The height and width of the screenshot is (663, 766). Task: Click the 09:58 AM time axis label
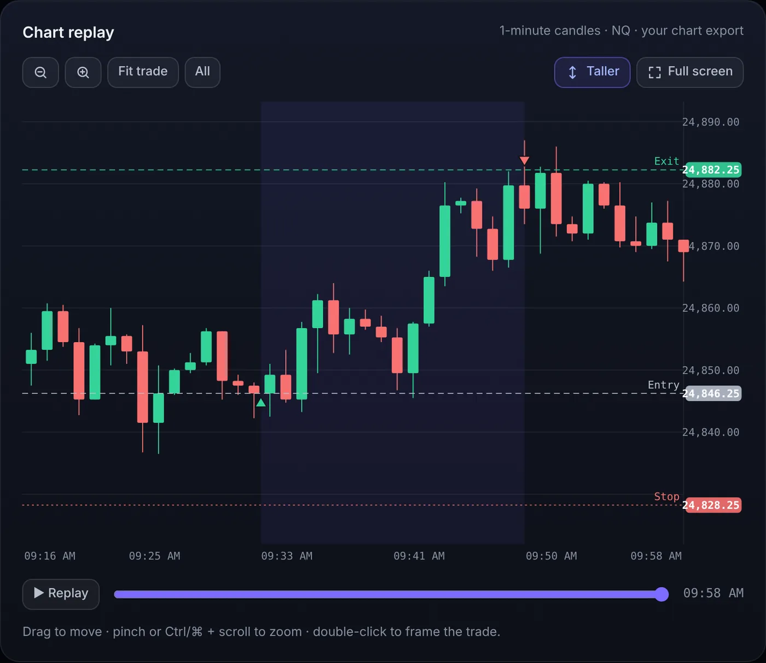point(656,556)
